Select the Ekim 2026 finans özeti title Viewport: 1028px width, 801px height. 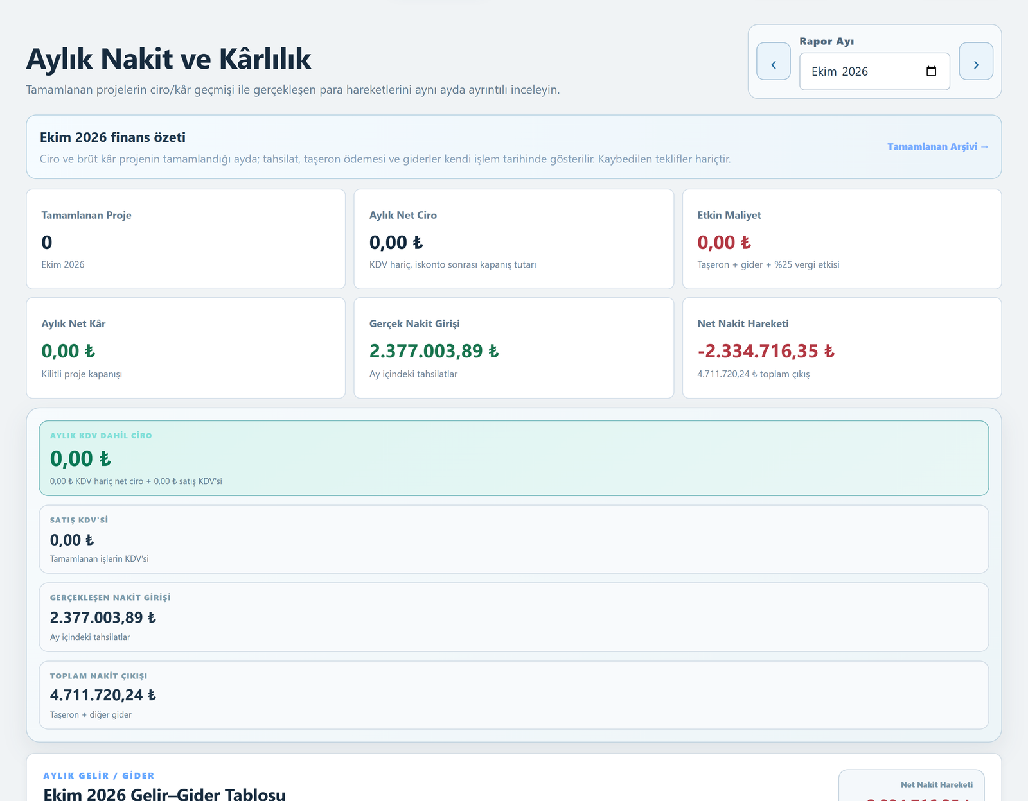(x=112, y=137)
